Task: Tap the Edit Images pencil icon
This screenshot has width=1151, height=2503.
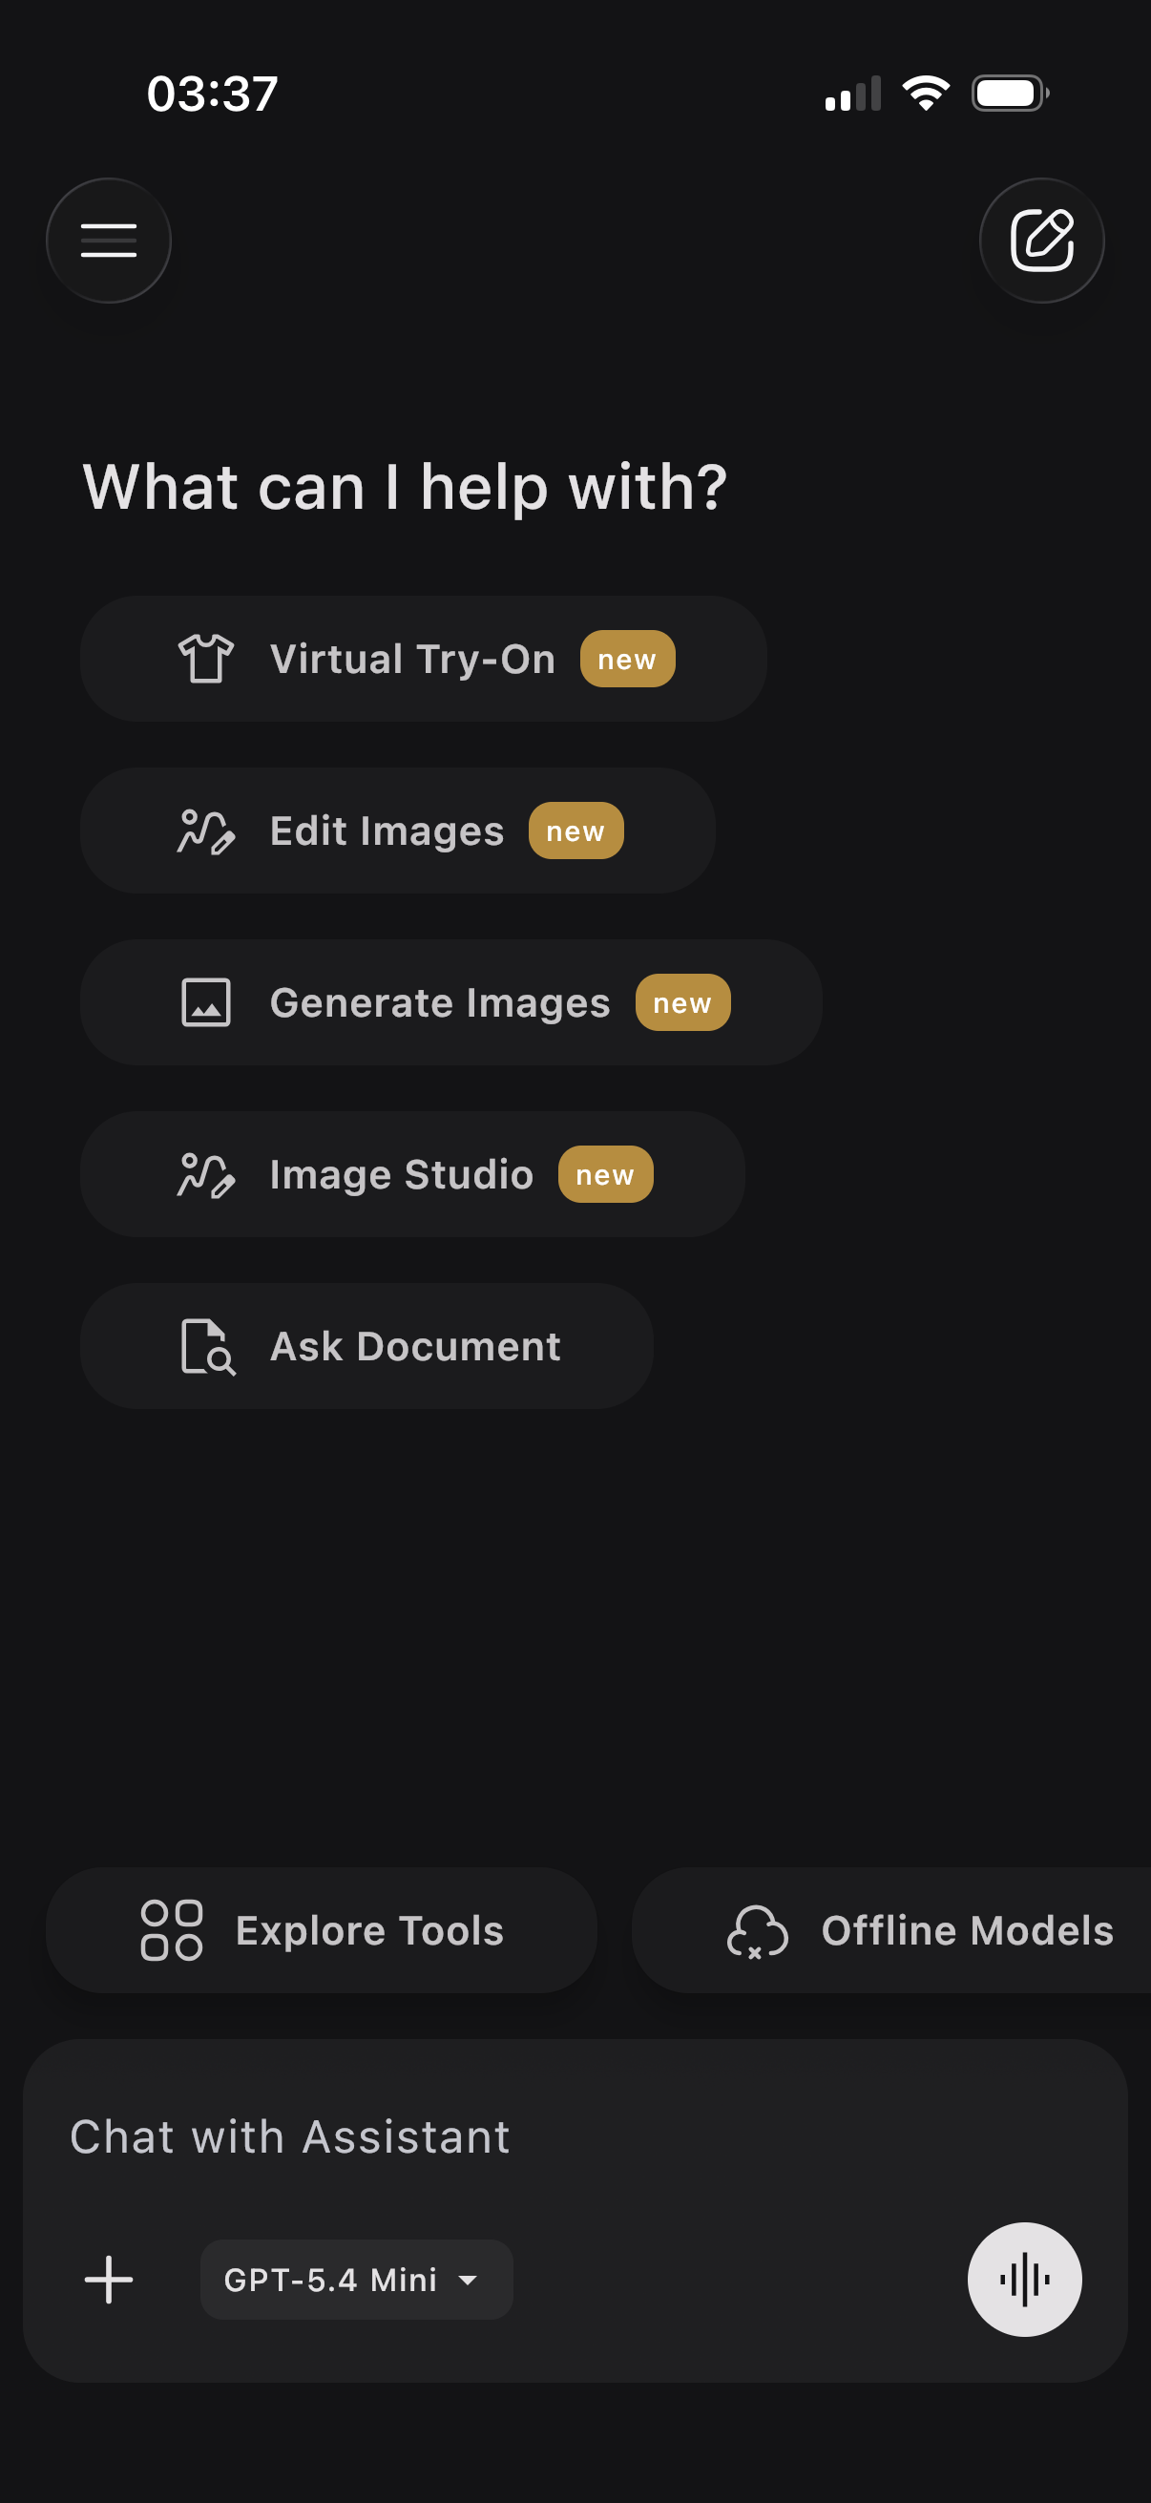Action: coord(206,831)
